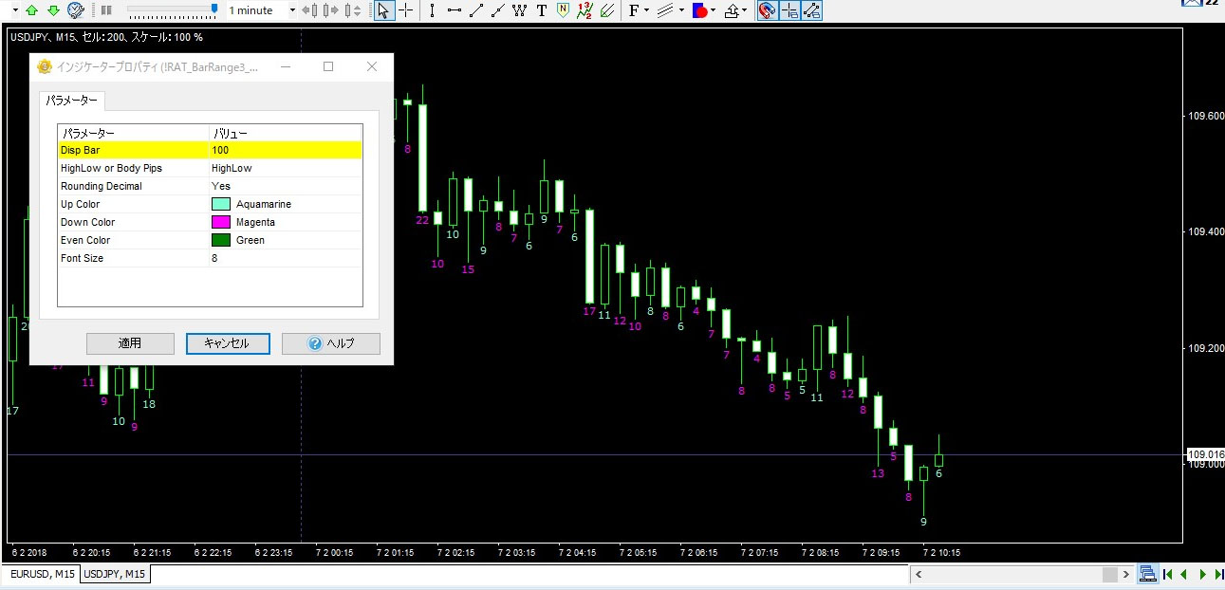Jump to first chart tab arrow
Viewport: 1225px width, 590px height.
1167,574
